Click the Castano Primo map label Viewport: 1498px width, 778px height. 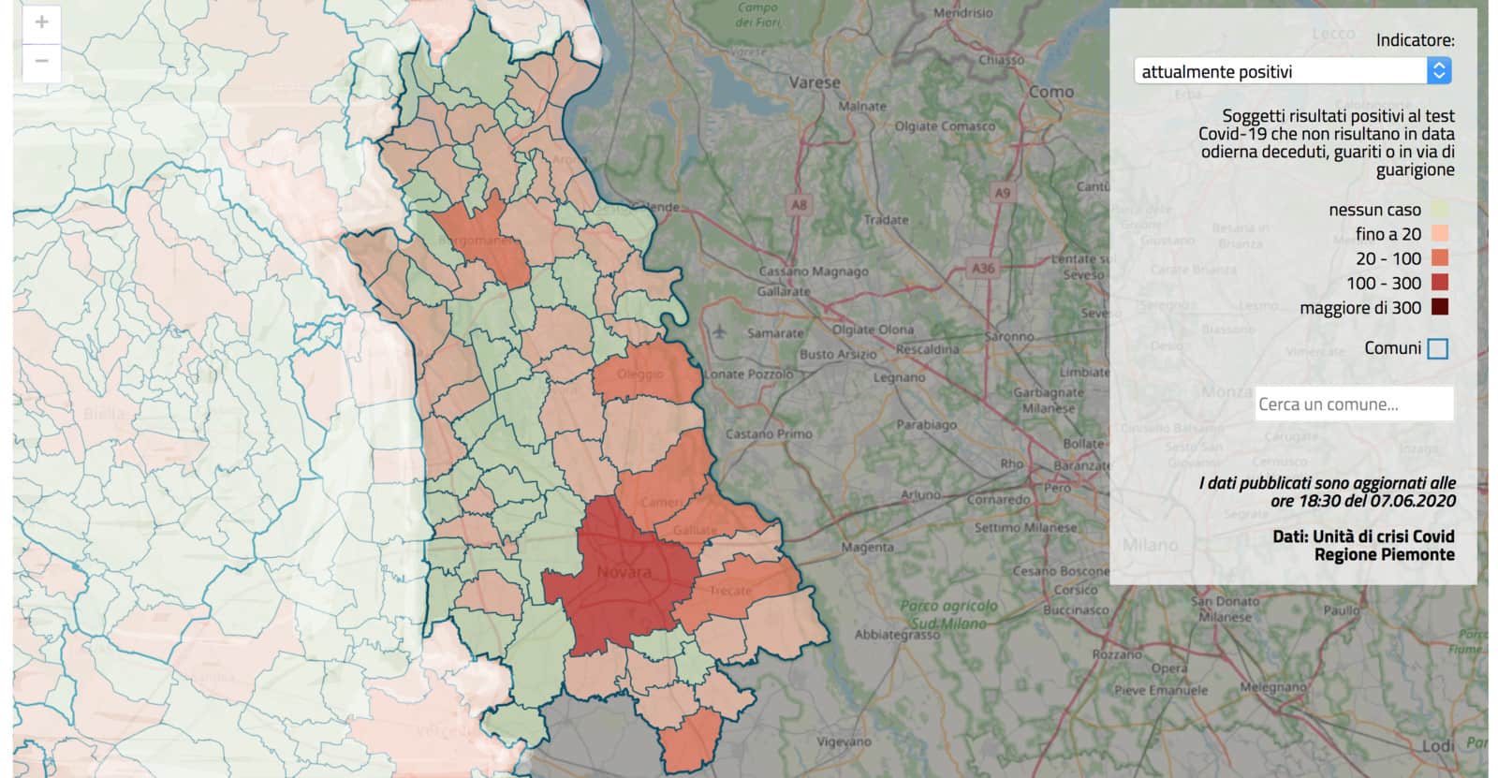tap(769, 433)
